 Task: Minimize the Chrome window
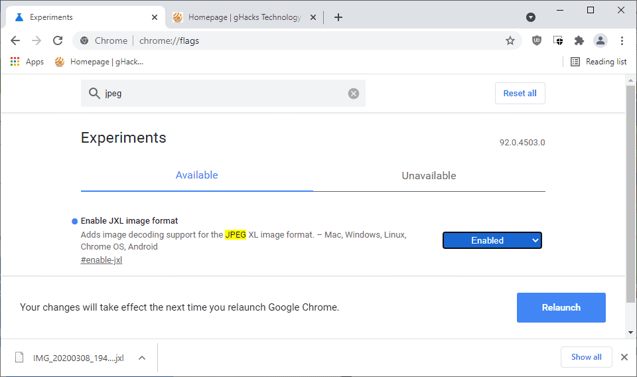[x=560, y=10]
